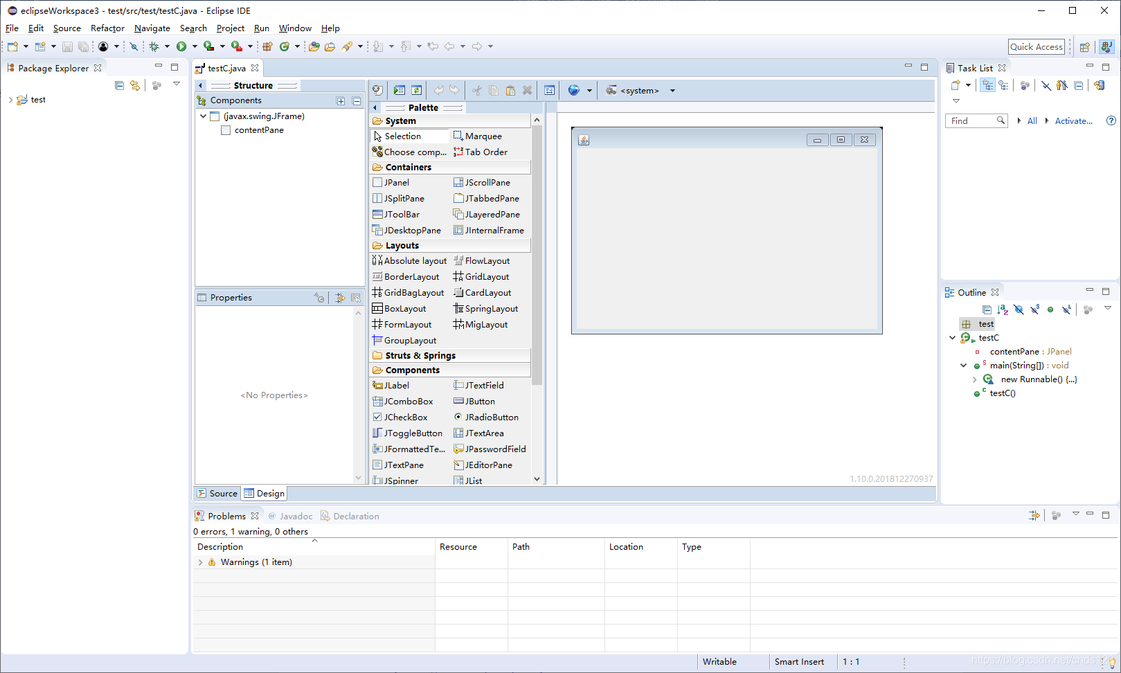Click the Quick Access button
This screenshot has width=1121, height=673.
pyautogui.click(x=1037, y=46)
